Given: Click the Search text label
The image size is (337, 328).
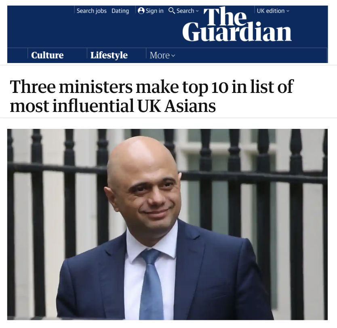Looking at the screenshot, I should point(185,11).
